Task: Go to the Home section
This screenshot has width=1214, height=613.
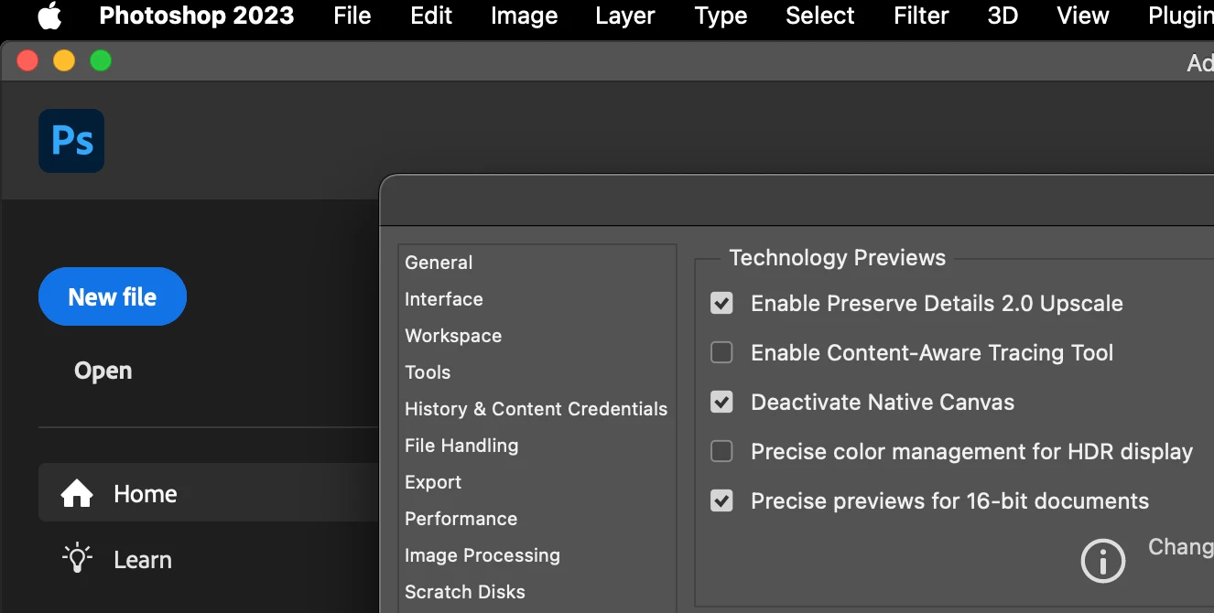Action: [x=209, y=493]
